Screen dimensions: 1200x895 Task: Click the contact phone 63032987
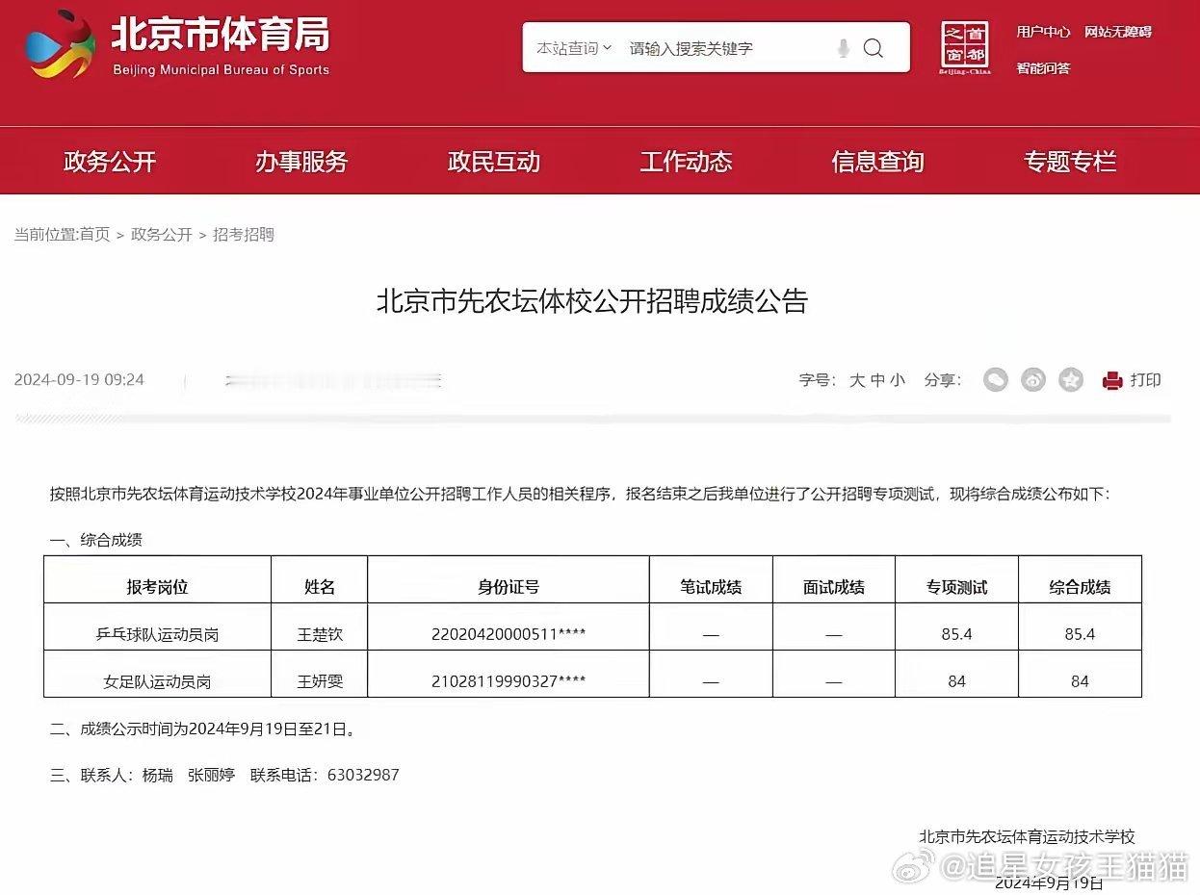coord(362,776)
